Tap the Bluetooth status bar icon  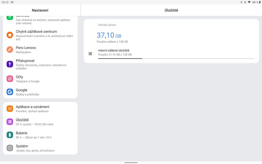click(242, 2)
